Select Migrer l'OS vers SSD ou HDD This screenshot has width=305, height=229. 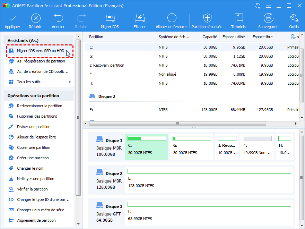[40, 51]
